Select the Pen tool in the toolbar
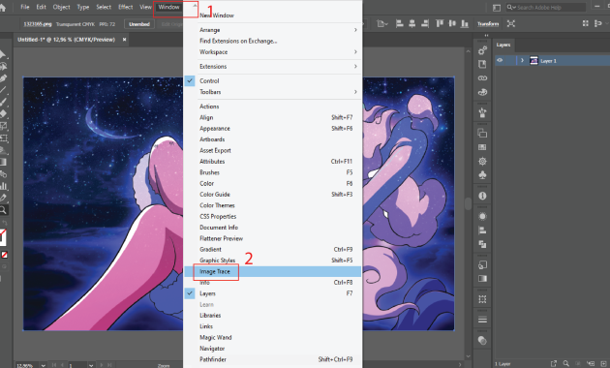 (x=3, y=78)
